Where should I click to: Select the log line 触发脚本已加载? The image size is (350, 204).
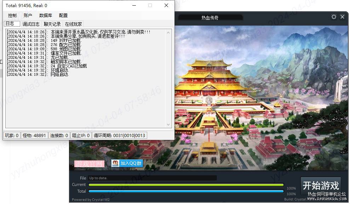coord(44,62)
